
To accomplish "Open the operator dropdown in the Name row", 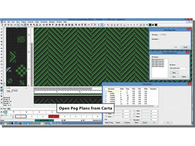I will pyautogui.click(x=126, y=117).
